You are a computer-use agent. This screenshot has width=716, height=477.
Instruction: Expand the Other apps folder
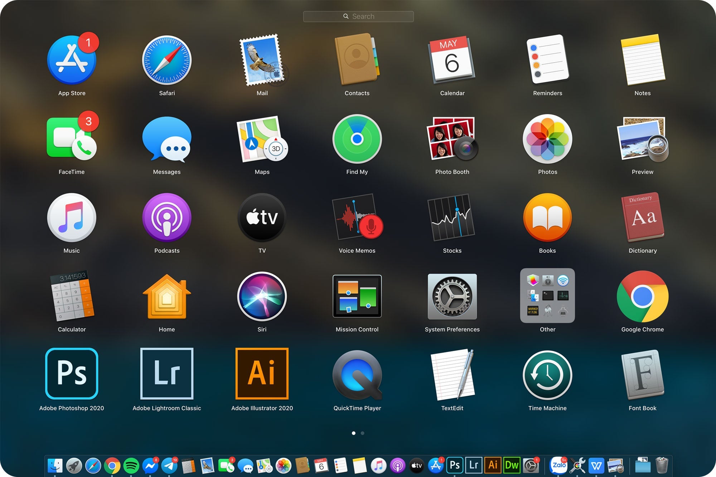[x=547, y=296]
